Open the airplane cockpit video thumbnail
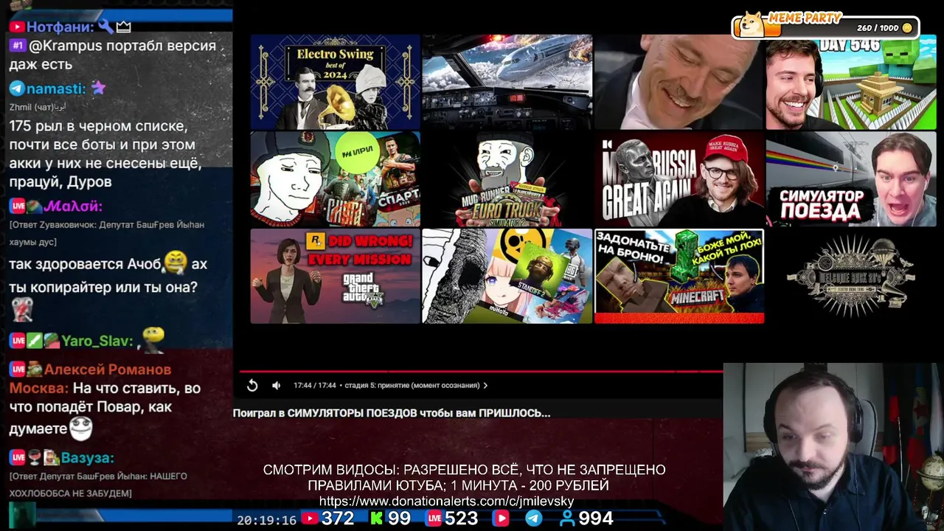Viewport: 944px width, 531px height. pos(507,82)
